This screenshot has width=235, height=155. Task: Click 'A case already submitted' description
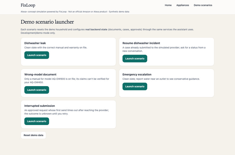[164, 49]
